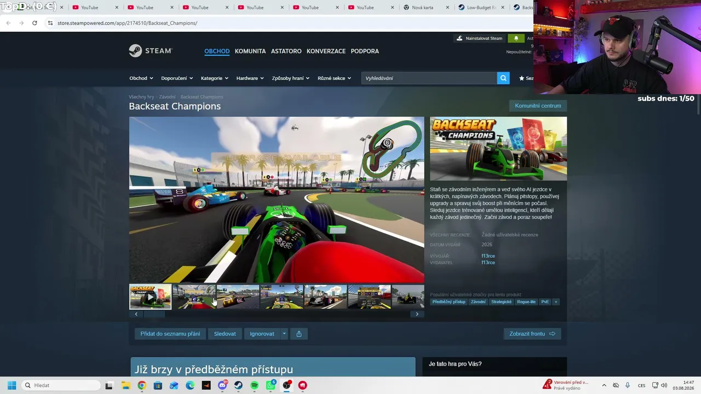Switch to Google Chrome in the taskbar
The width and height of the screenshot is (701, 394).
click(x=141, y=385)
